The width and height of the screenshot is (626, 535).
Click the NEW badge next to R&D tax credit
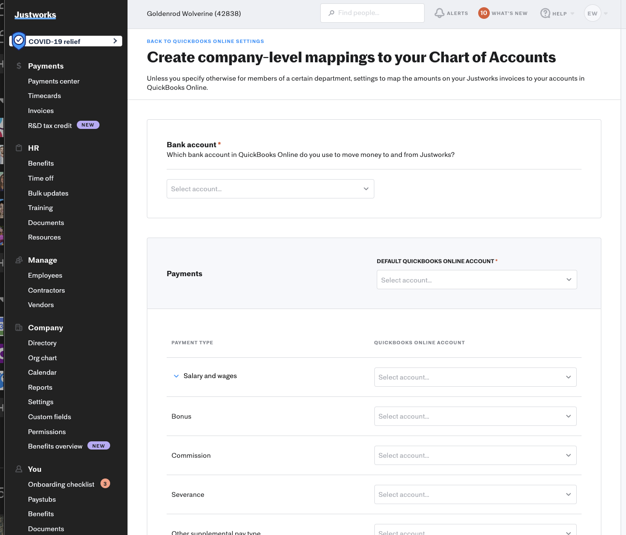[x=88, y=125]
